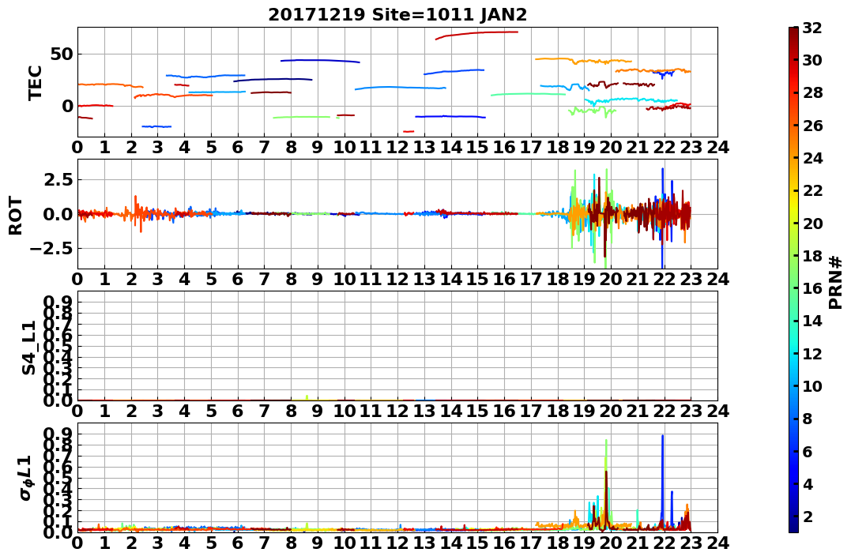Screen dimensions: 851x560
Task: Click colorbar tick value 22
Action: (x=812, y=190)
